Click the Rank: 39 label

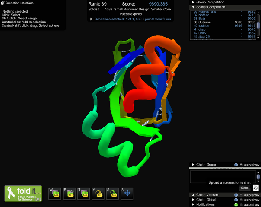(x=97, y=4)
